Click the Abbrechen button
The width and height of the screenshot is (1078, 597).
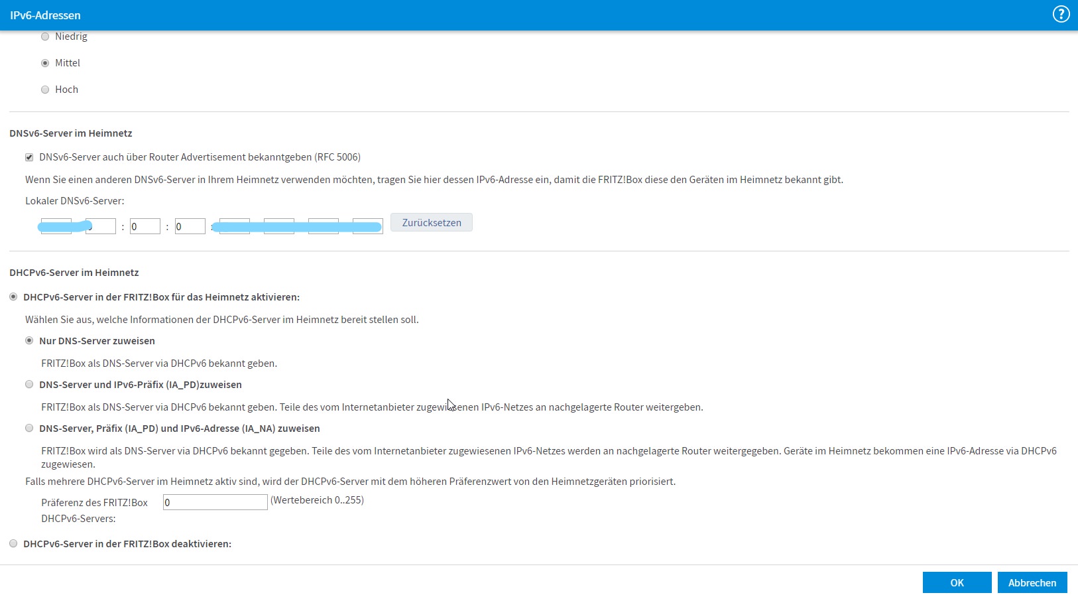click(x=1032, y=582)
